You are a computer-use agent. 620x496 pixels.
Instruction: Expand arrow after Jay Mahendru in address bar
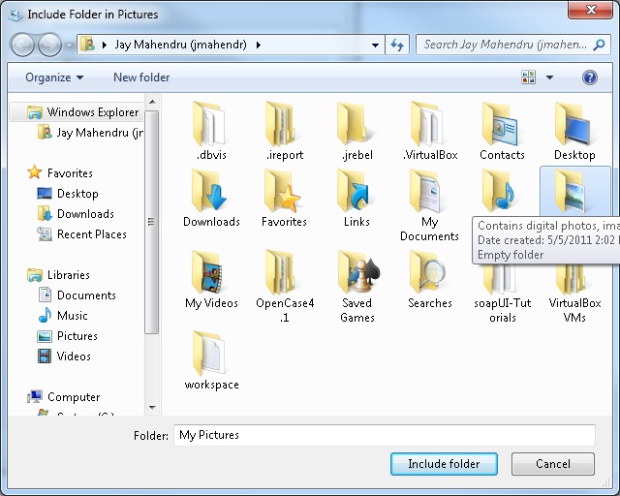click(259, 45)
